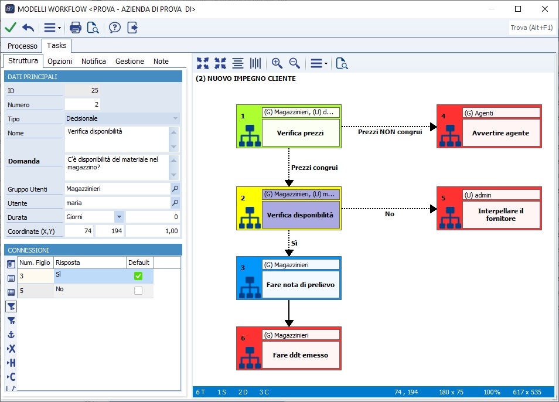Click the form view icon in connections sidebar

point(11,264)
